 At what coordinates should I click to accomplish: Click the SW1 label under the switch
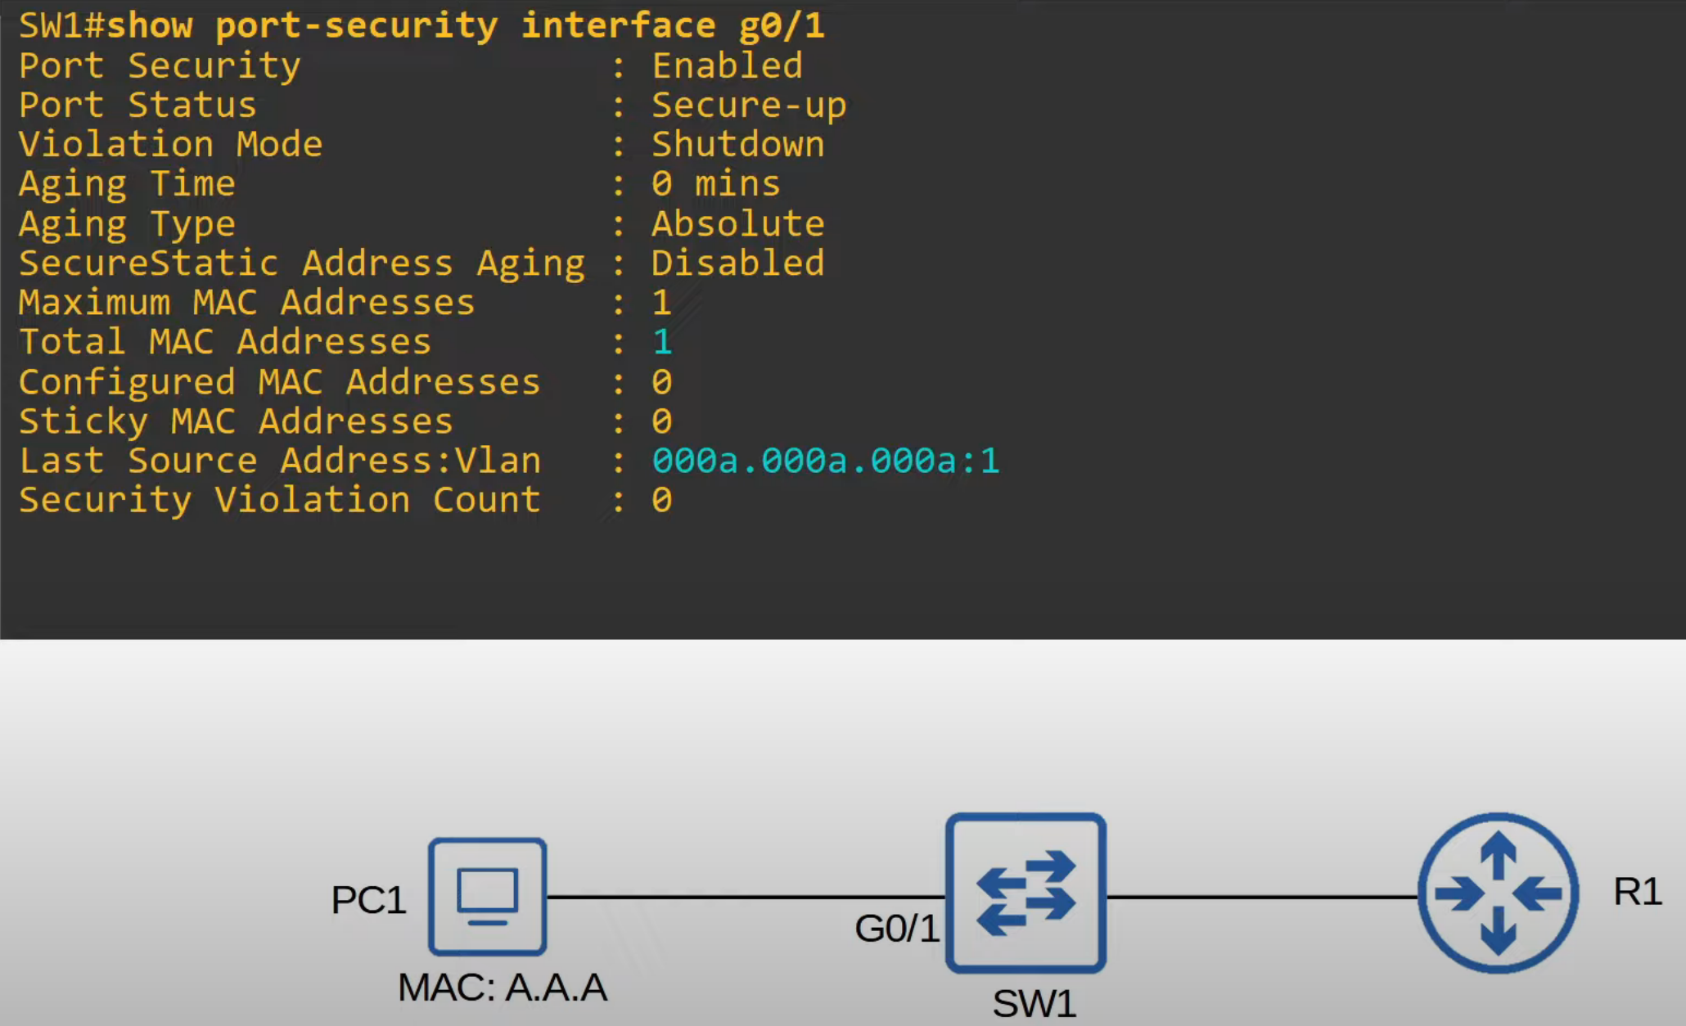pyautogui.click(x=1034, y=1004)
